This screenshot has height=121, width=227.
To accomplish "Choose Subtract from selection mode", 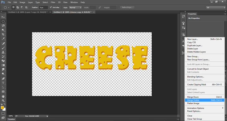I will tap(22, 7).
